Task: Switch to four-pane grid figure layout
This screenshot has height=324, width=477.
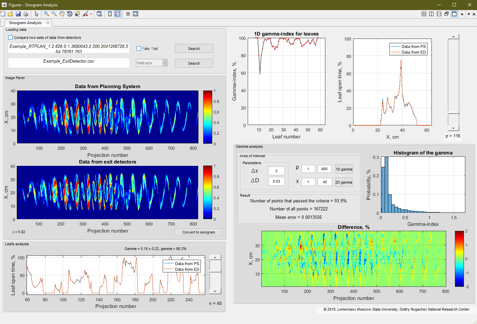Action: tap(424, 14)
